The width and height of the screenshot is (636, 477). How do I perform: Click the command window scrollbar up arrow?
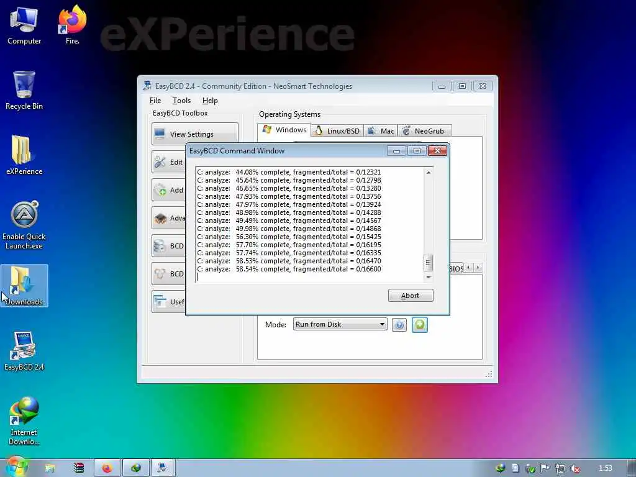click(429, 173)
